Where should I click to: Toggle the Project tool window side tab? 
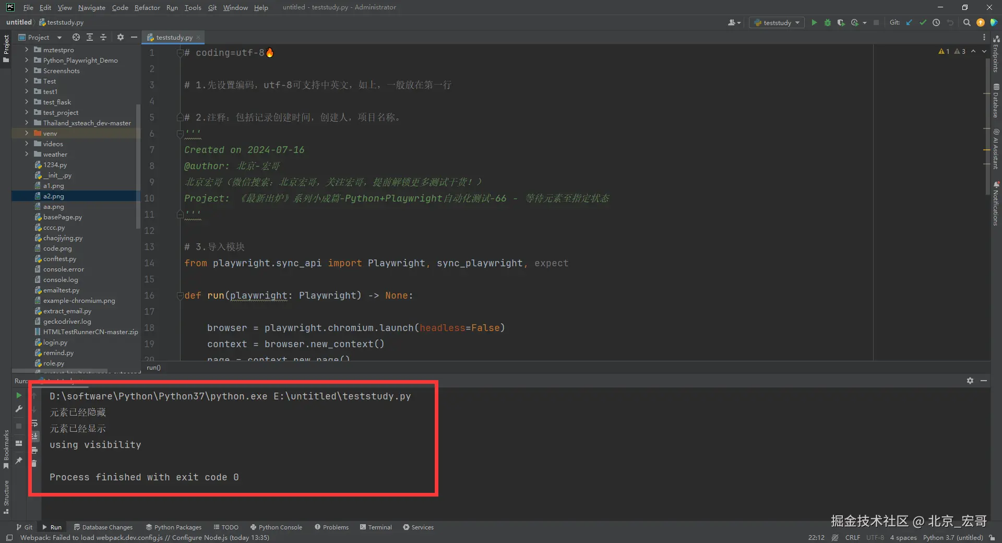point(6,49)
